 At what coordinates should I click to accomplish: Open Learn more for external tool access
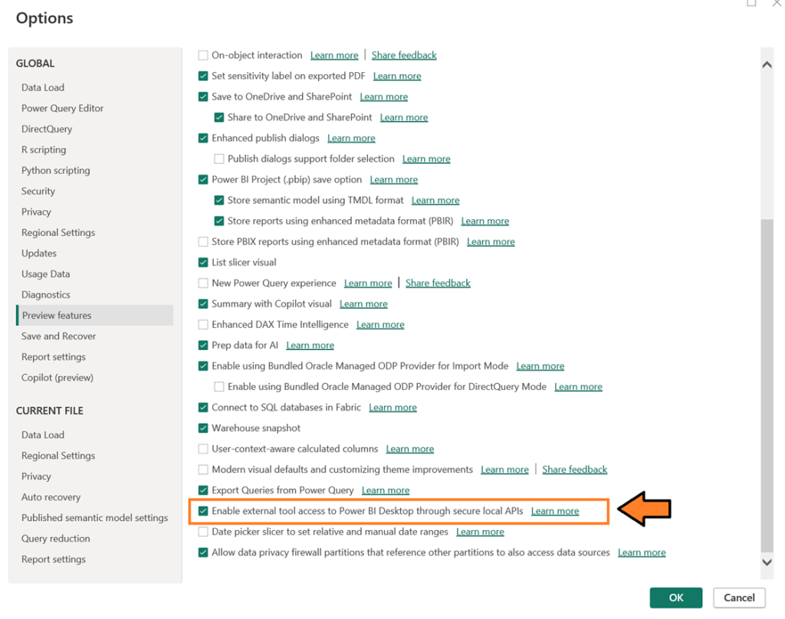click(x=555, y=511)
